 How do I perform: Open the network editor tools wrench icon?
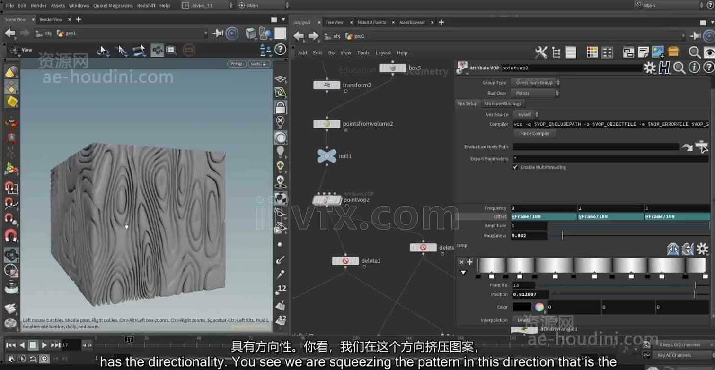541,52
